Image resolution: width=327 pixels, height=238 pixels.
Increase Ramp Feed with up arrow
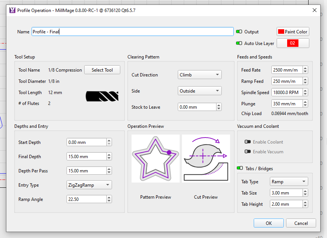coord(305,79)
